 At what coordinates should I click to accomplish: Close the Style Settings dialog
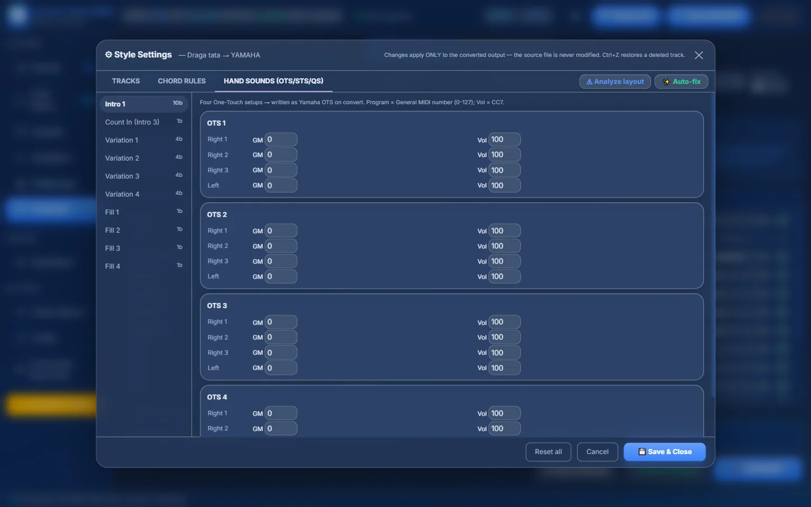coord(698,55)
